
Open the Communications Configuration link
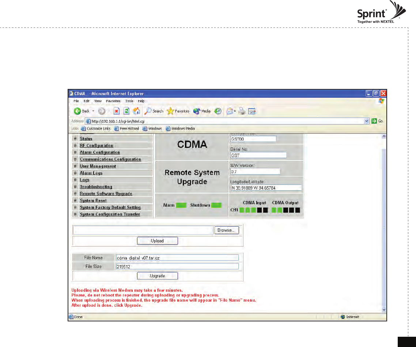tap(110, 160)
